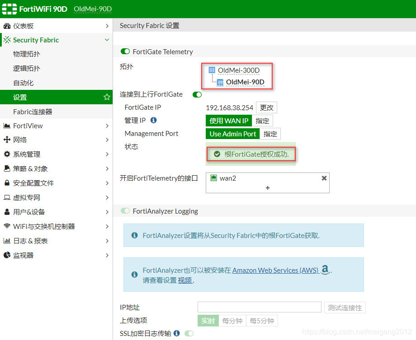The width and height of the screenshot is (416, 340).
Task: Add an interface with the plus icon
Action: click(x=267, y=188)
